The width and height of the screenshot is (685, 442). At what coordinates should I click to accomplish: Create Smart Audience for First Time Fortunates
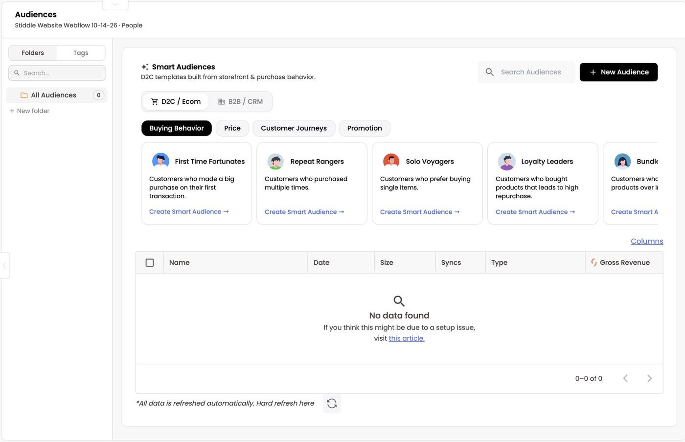point(189,212)
